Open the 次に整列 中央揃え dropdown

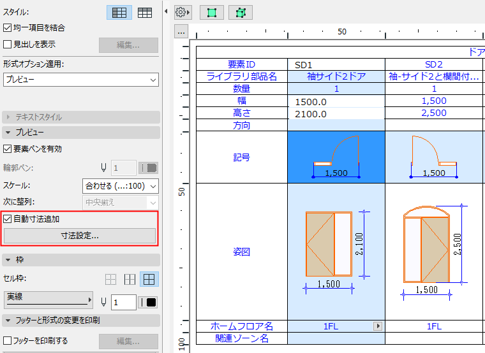pyautogui.click(x=121, y=203)
